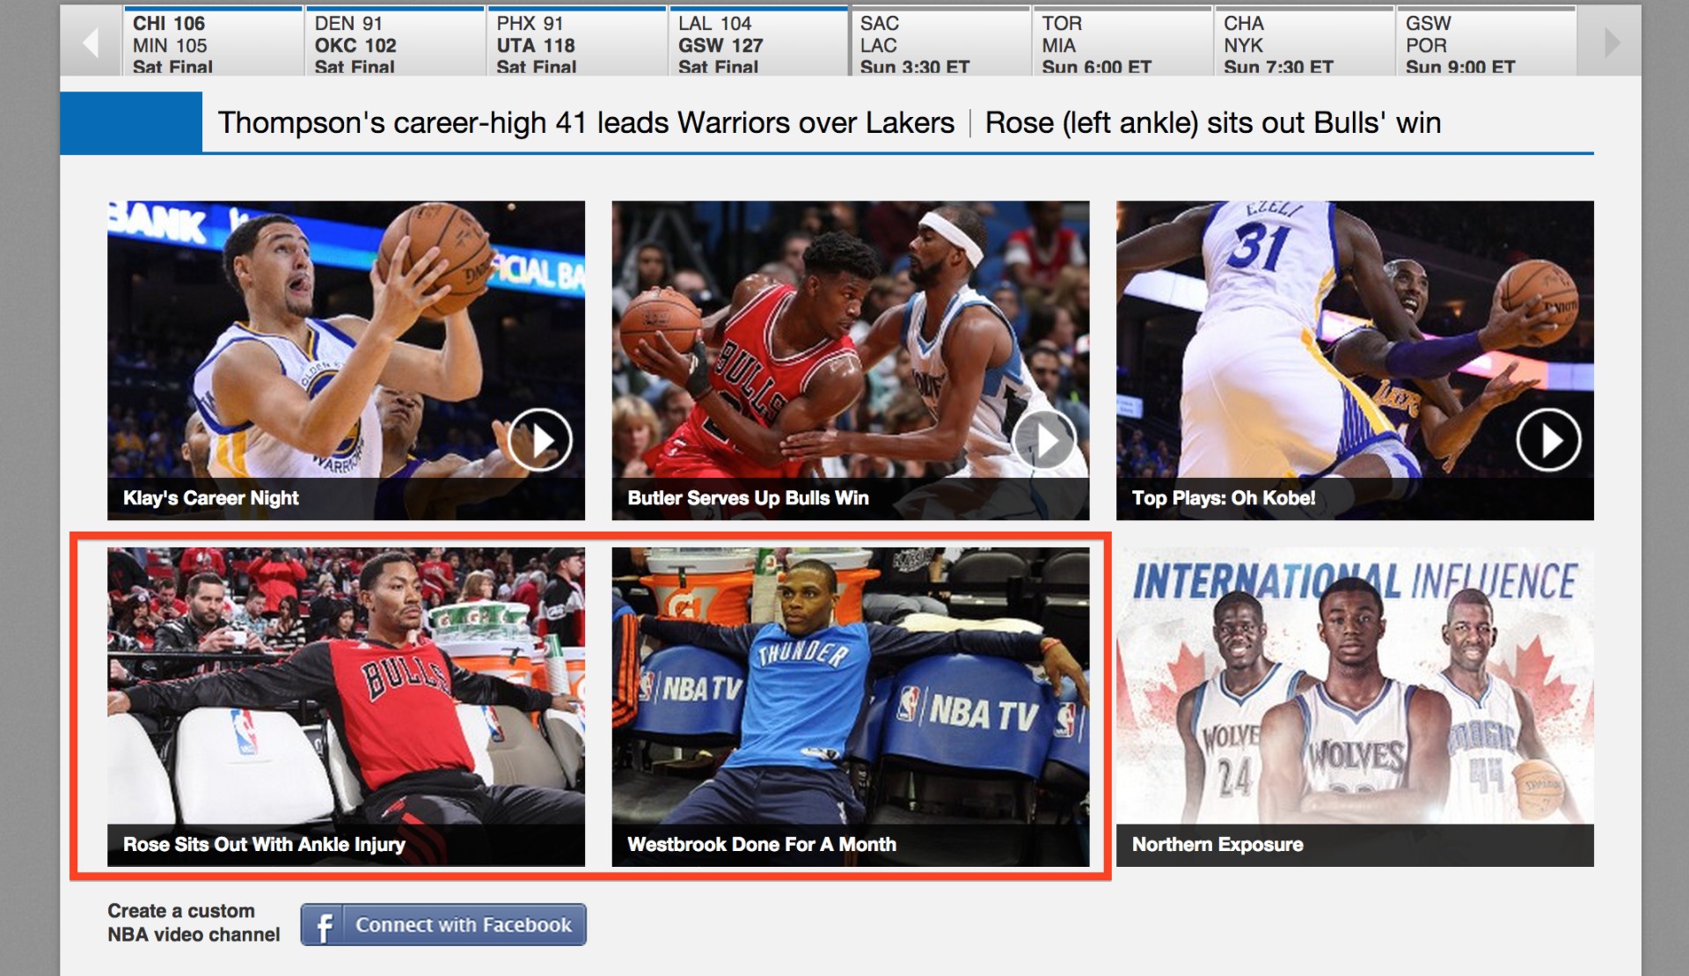The height and width of the screenshot is (976, 1689).
Task: Open Rose (left ankle) sits out headline
Action: click(1213, 122)
